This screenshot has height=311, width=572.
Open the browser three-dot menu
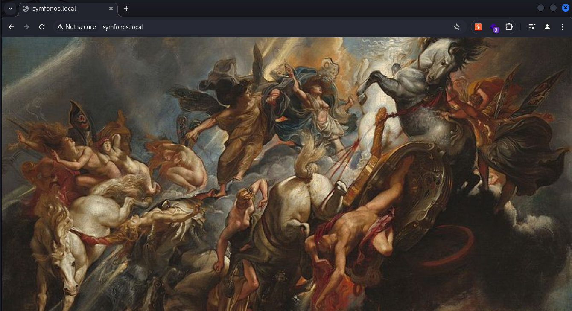(562, 27)
